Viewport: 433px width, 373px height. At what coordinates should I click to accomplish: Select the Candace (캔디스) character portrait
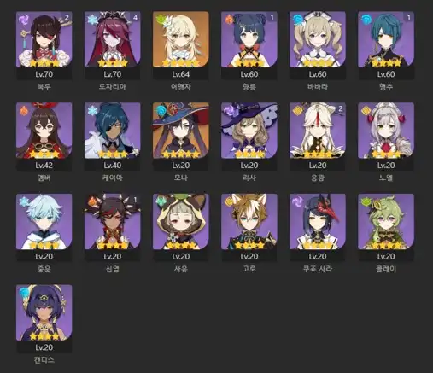pyautogui.click(x=44, y=312)
